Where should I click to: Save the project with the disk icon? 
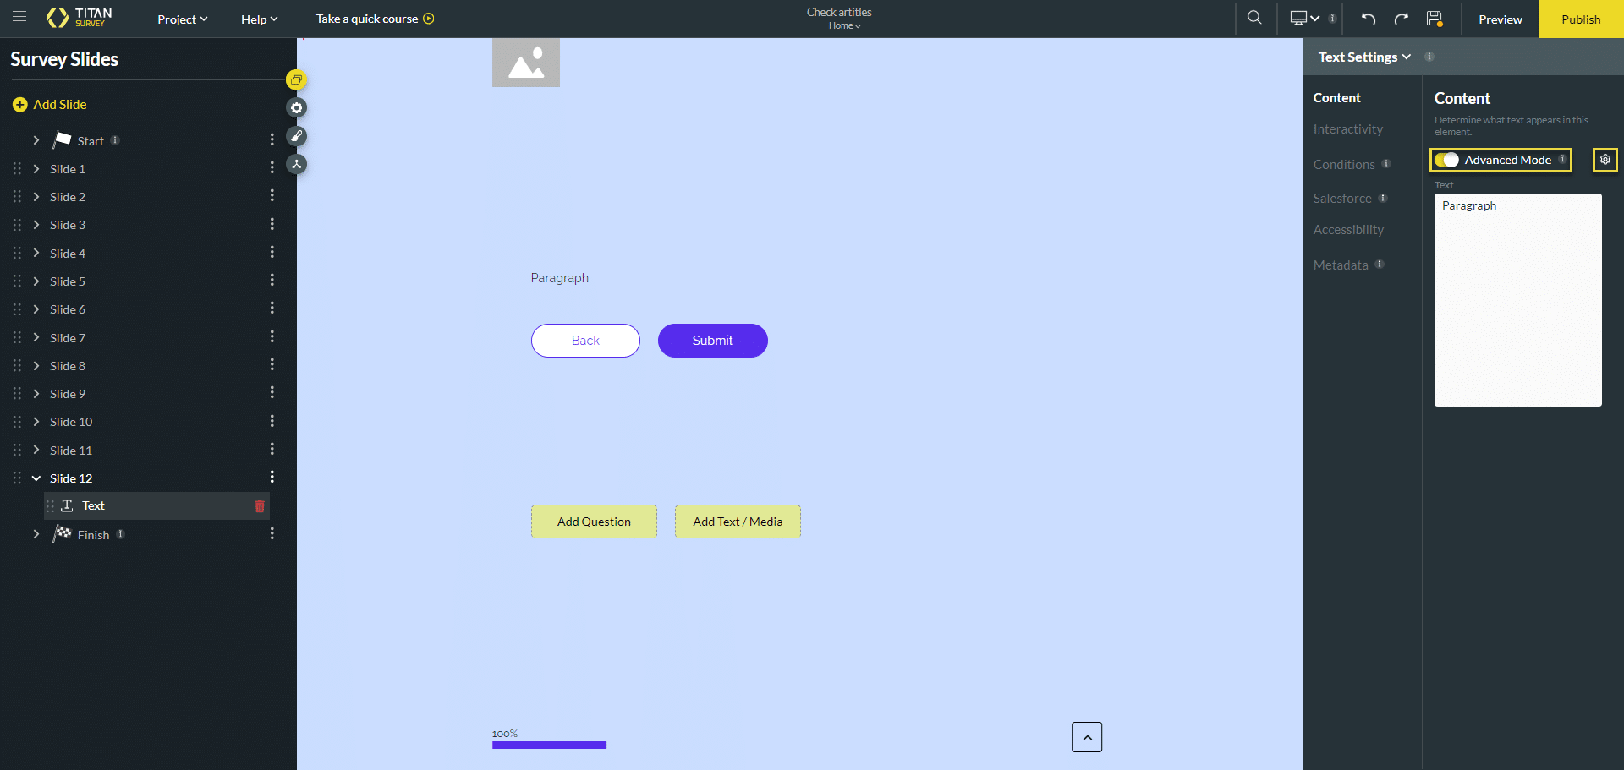point(1434,19)
